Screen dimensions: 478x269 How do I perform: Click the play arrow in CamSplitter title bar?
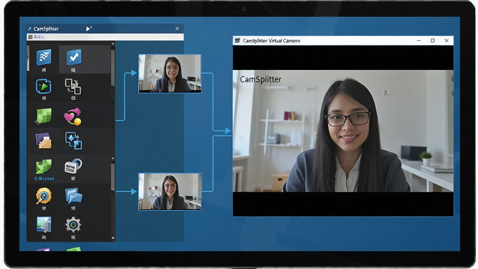pyautogui.click(x=88, y=28)
